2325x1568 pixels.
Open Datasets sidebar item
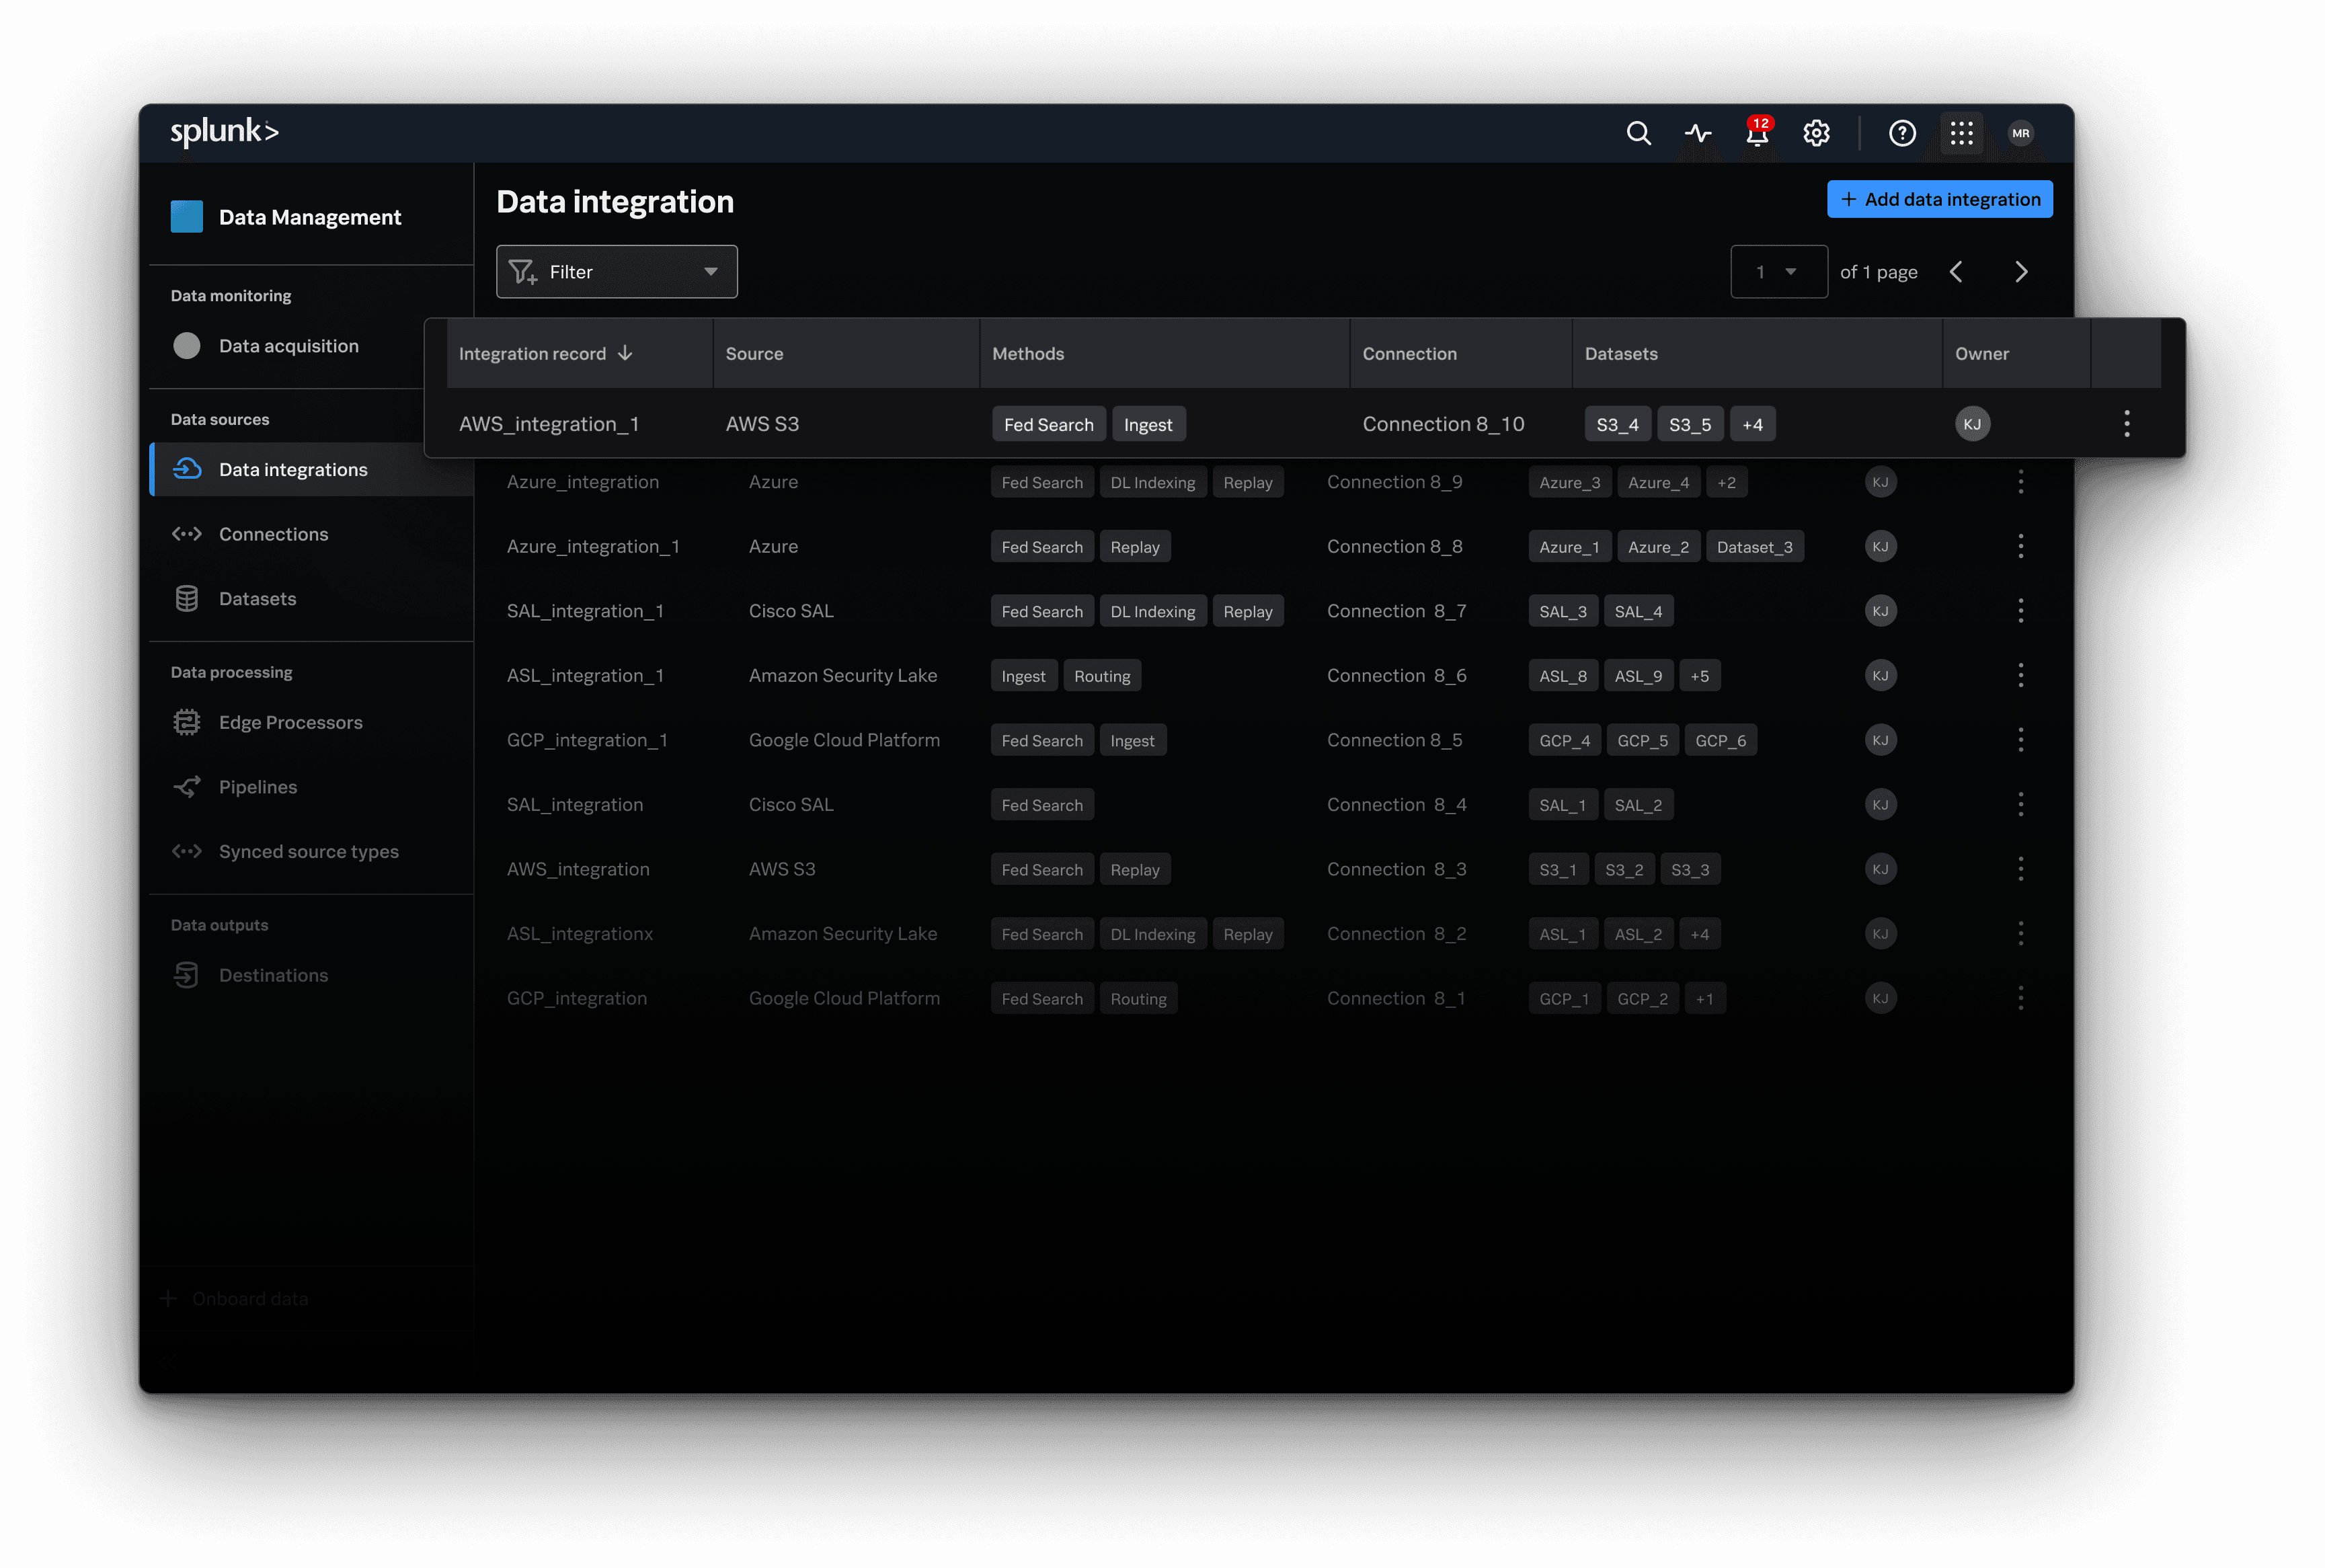(x=257, y=599)
